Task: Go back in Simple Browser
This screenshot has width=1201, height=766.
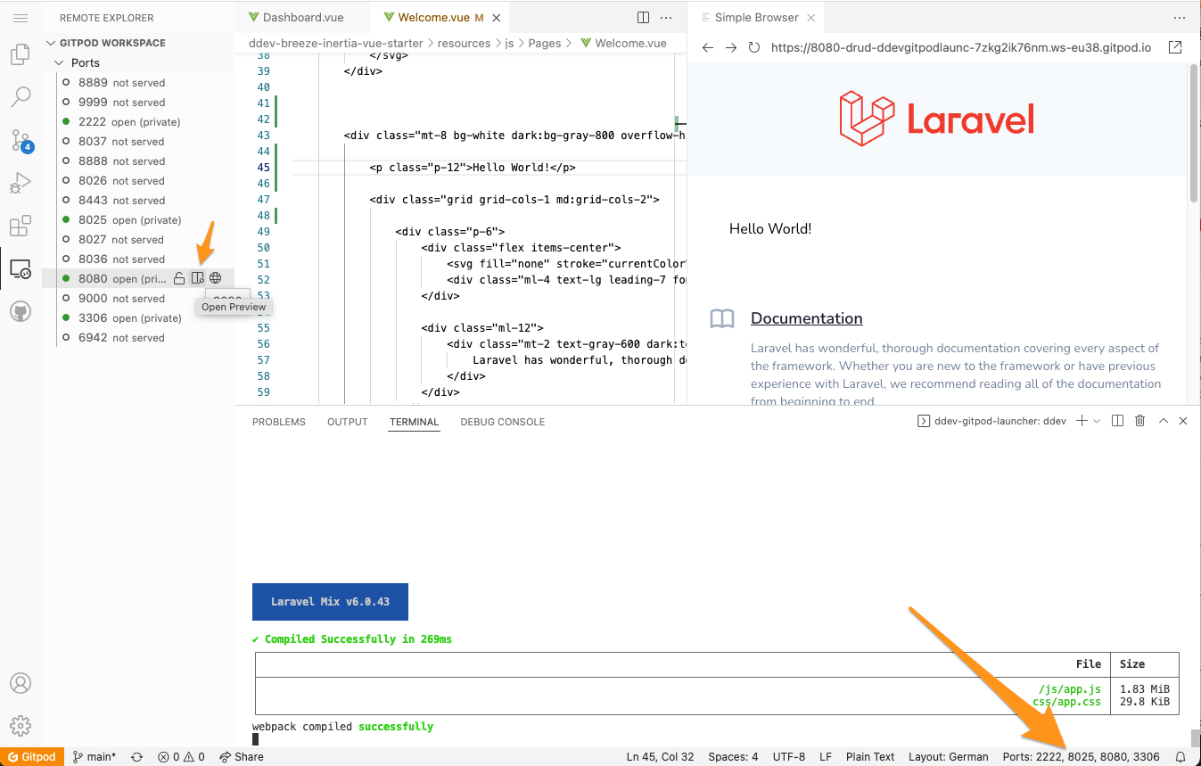Action: tap(708, 47)
